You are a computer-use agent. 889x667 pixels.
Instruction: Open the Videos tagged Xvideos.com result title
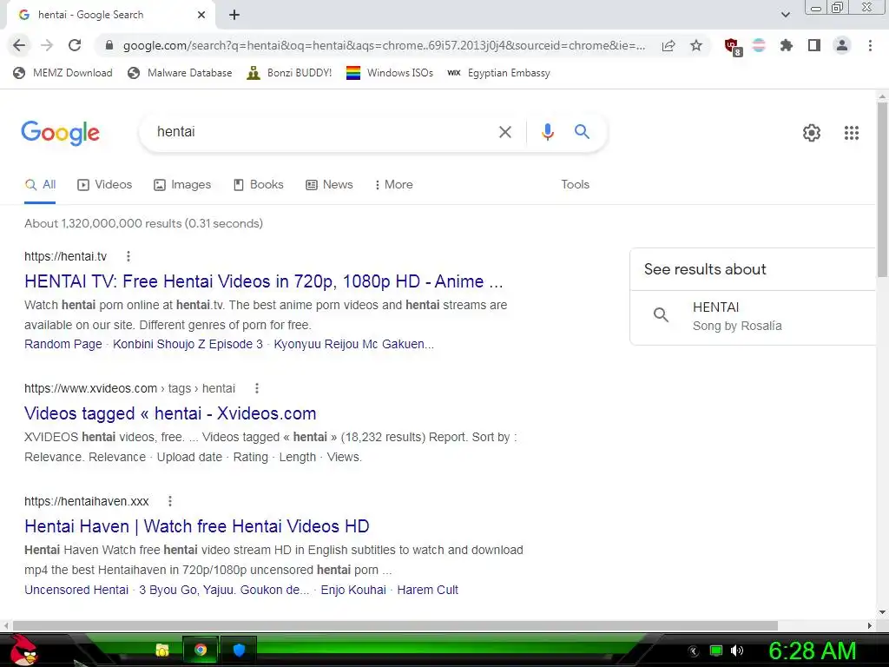tap(170, 413)
